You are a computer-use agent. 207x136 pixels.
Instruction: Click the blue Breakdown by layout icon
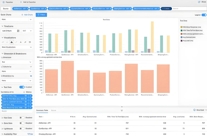(x=31, y=76)
